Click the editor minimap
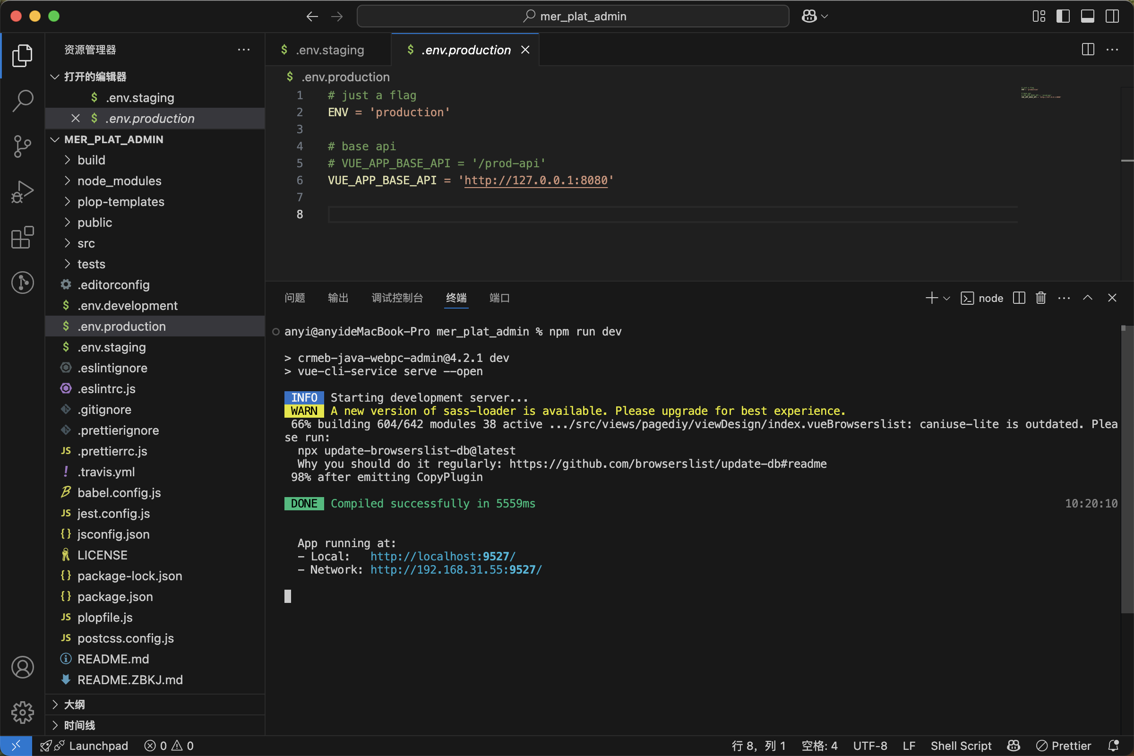 [1041, 93]
